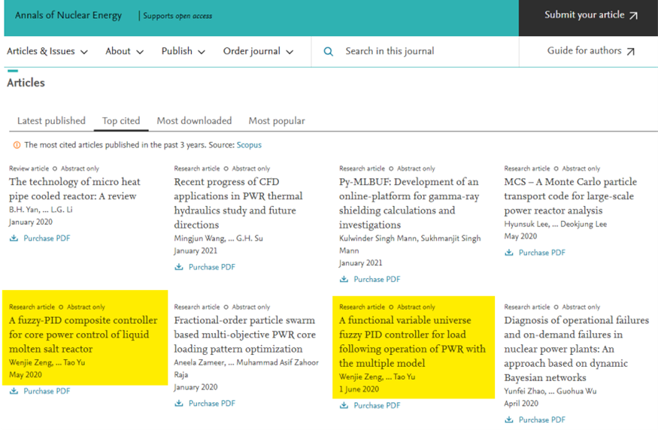
Task: Open the About dropdown menu
Action: [124, 52]
